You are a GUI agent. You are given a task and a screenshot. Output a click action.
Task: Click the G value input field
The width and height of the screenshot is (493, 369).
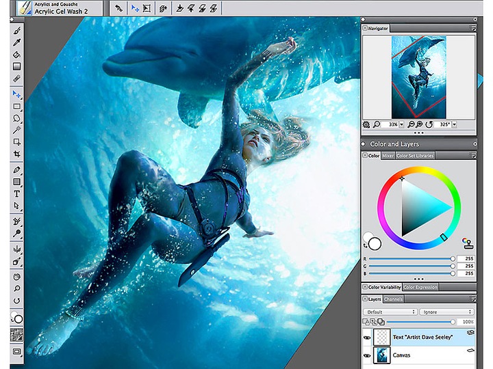(x=466, y=266)
